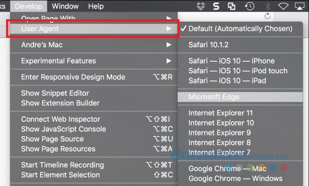
Task: Select Safari 10.1.2 user agent
Action: [x=240, y=45]
